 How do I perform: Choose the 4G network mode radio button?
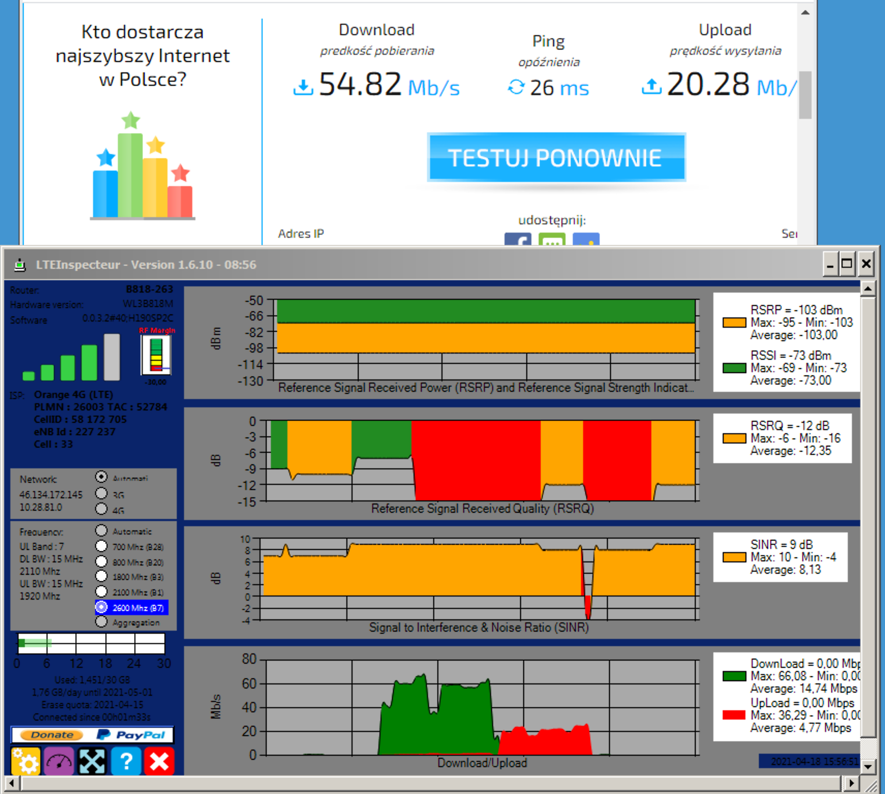tap(101, 509)
